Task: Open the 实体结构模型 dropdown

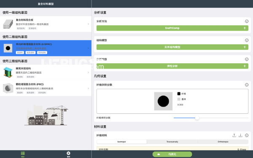Action: click(172, 47)
